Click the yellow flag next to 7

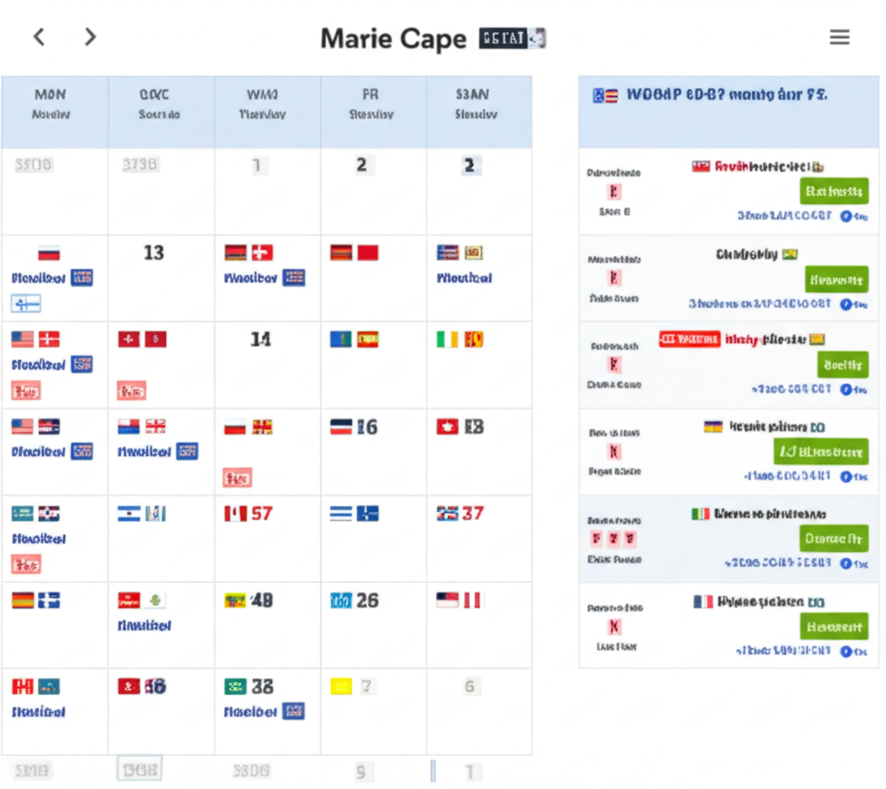[x=342, y=687]
